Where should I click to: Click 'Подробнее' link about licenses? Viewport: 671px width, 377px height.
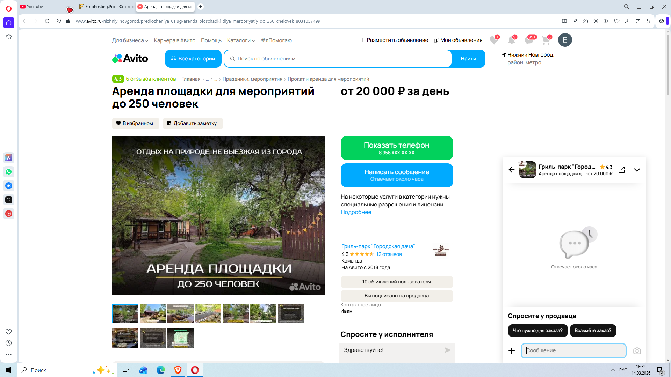(x=356, y=212)
